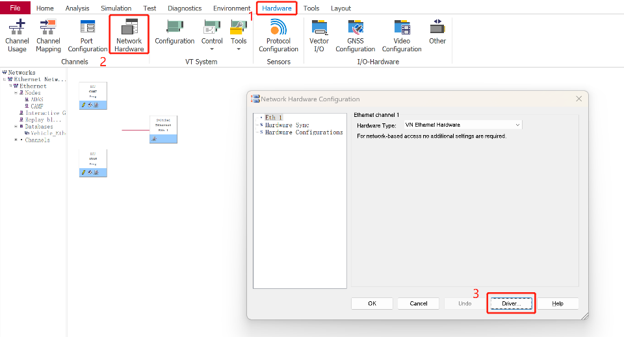This screenshot has height=337, width=624.
Task: Open the Channel Usage tool
Action: [17, 36]
